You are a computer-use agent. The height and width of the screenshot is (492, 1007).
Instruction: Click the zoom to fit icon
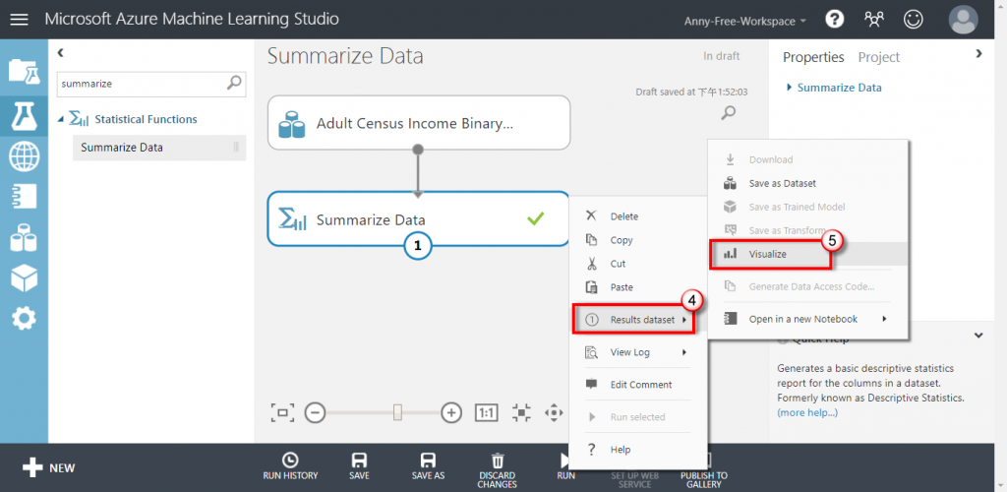(282, 412)
